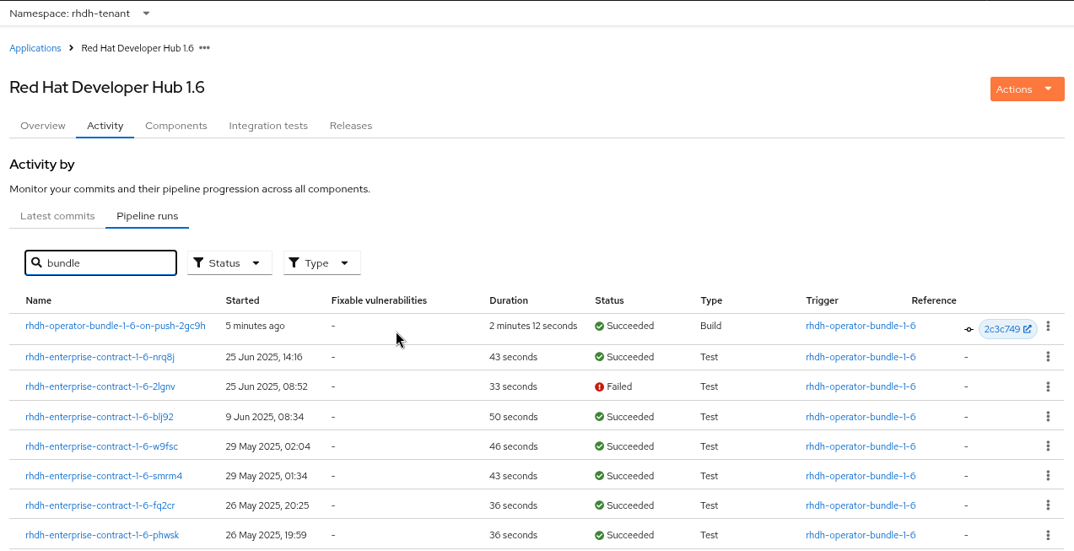This screenshot has height=551, width=1074.
Task: Open kebab menu for rhdh-enterprise-contract-1-6-w9fsc row
Action: click(1048, 446)
